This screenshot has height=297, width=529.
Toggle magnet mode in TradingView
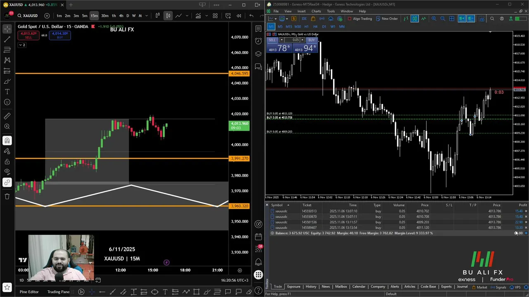(x=7, y=141)
